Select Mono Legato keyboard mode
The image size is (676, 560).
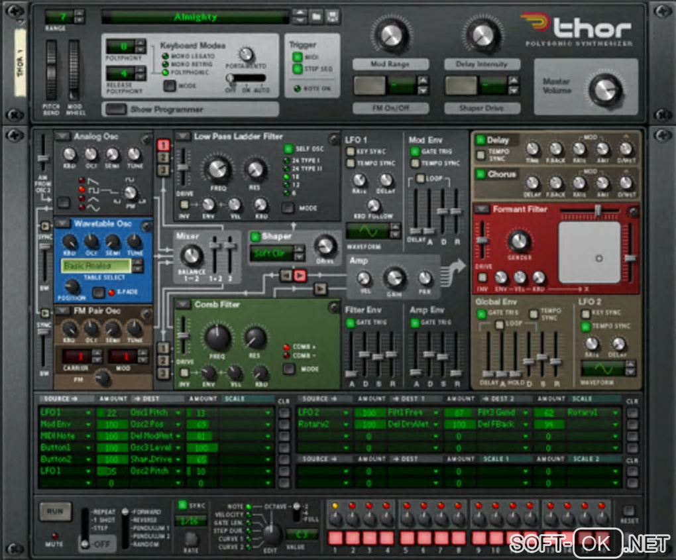[165, 56]
